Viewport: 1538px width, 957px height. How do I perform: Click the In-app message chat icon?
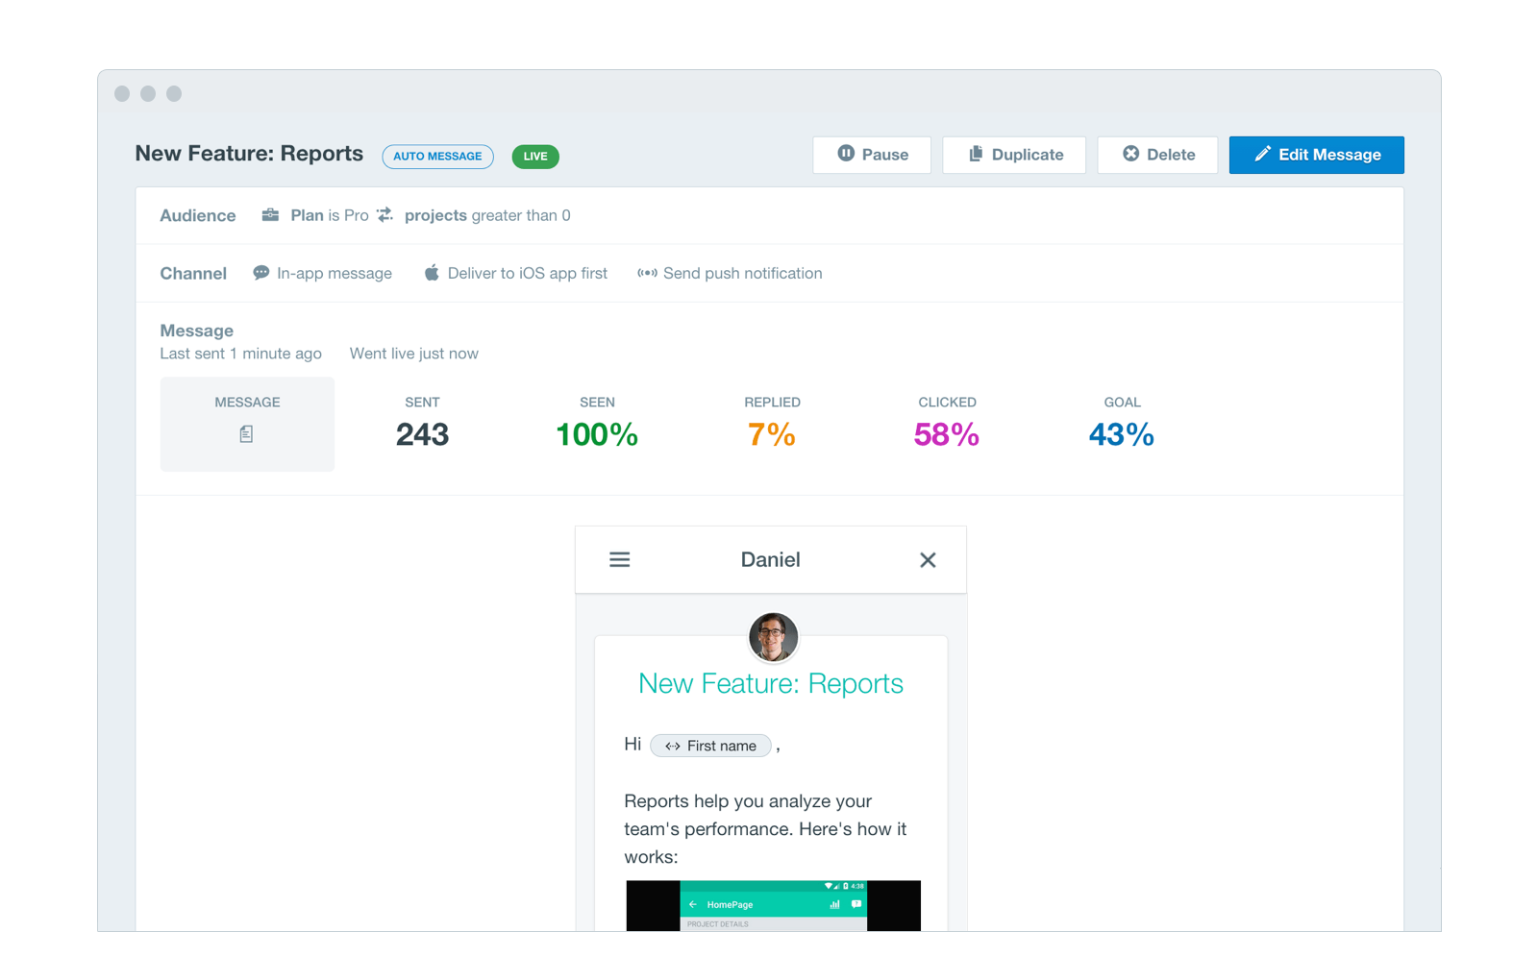[x=260, y=273]
